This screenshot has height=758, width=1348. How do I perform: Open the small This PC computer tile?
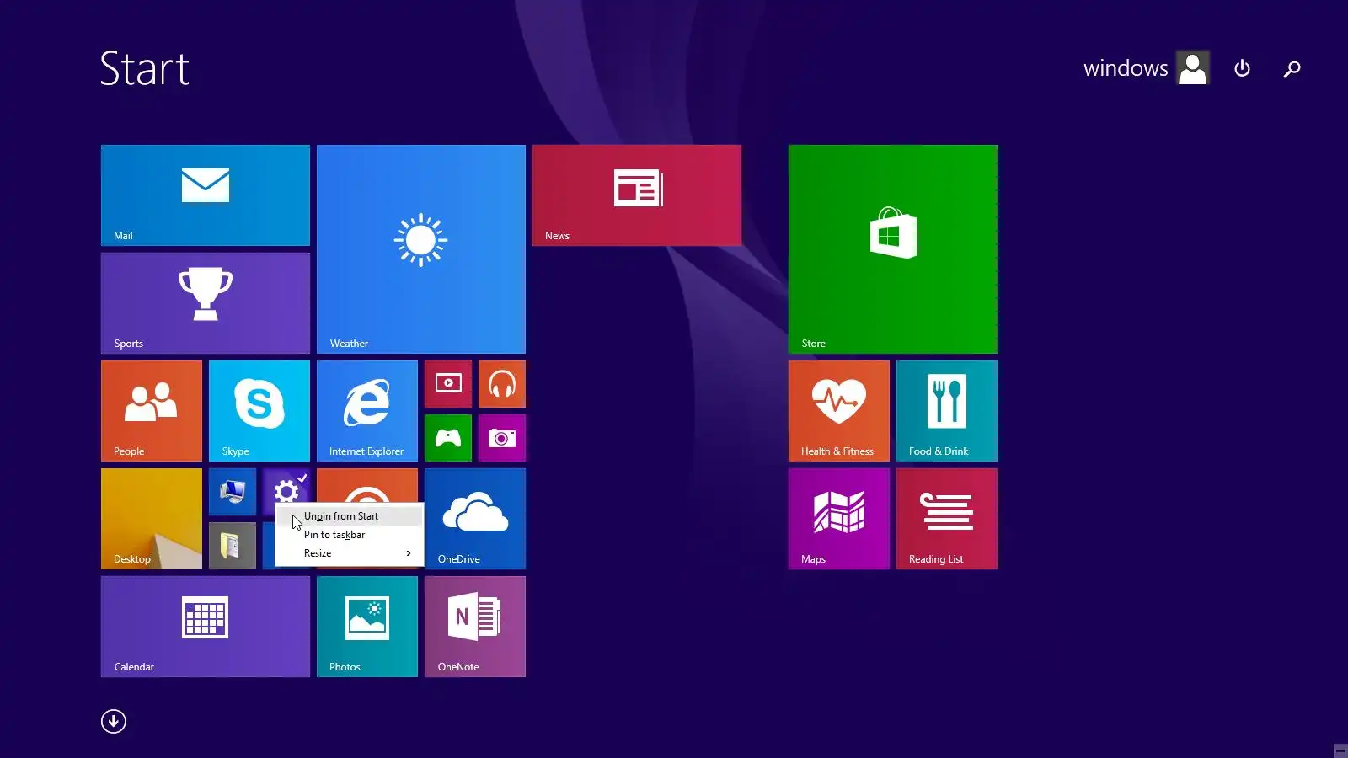tap(233, 492)
